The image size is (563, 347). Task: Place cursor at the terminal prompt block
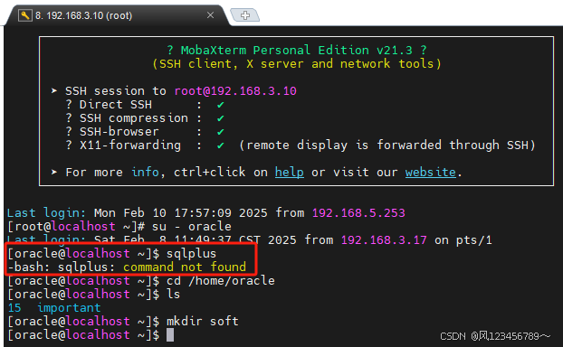coord(170,335)
